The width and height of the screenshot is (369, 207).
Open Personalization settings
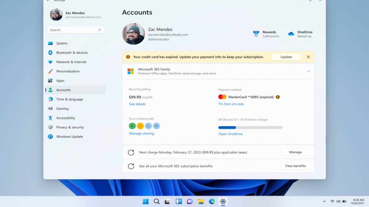68,71
